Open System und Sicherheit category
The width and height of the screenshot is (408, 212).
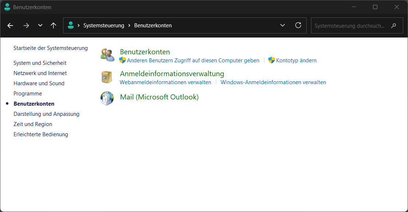pos(40,63)
